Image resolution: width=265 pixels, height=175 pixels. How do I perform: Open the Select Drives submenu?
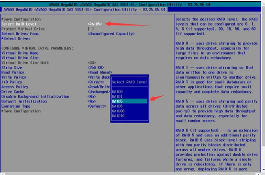click(x=16, y=39)
